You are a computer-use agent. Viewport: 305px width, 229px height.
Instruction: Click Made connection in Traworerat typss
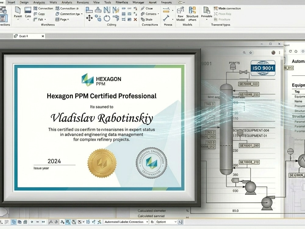tap(227, 8)
